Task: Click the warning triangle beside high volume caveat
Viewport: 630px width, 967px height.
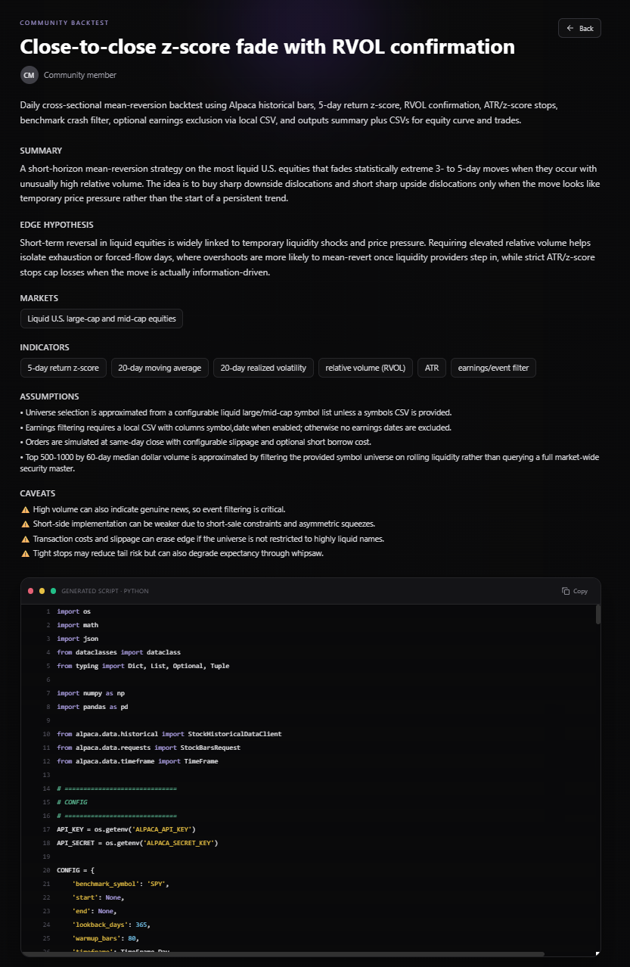Action: (25, 509)
